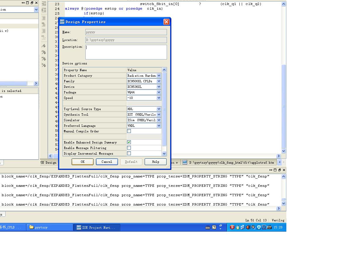The image size is (338, 253).
Task: Open the Preferred Language dropdown
Action: click(159, 126)
